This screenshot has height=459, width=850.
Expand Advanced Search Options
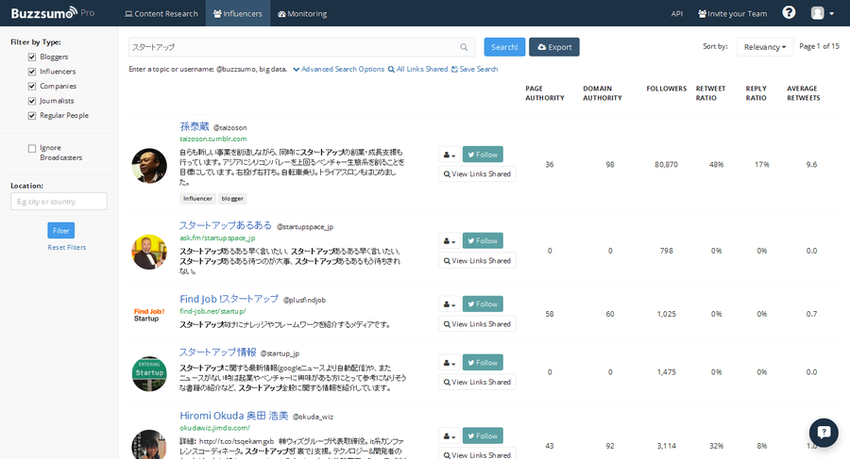[339, 70]
